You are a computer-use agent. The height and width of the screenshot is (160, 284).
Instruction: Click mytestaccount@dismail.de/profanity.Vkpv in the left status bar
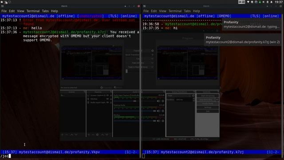59,152
